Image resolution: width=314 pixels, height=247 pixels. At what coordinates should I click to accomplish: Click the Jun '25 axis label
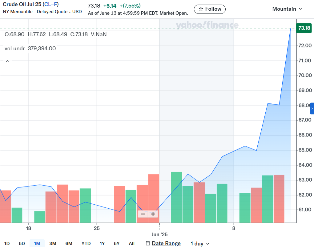click(159, 234)
